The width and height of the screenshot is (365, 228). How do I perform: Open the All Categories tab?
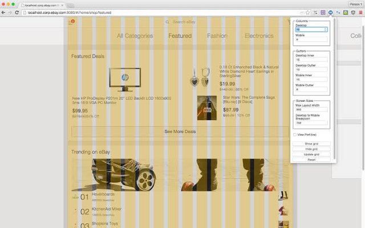(135, 36)
